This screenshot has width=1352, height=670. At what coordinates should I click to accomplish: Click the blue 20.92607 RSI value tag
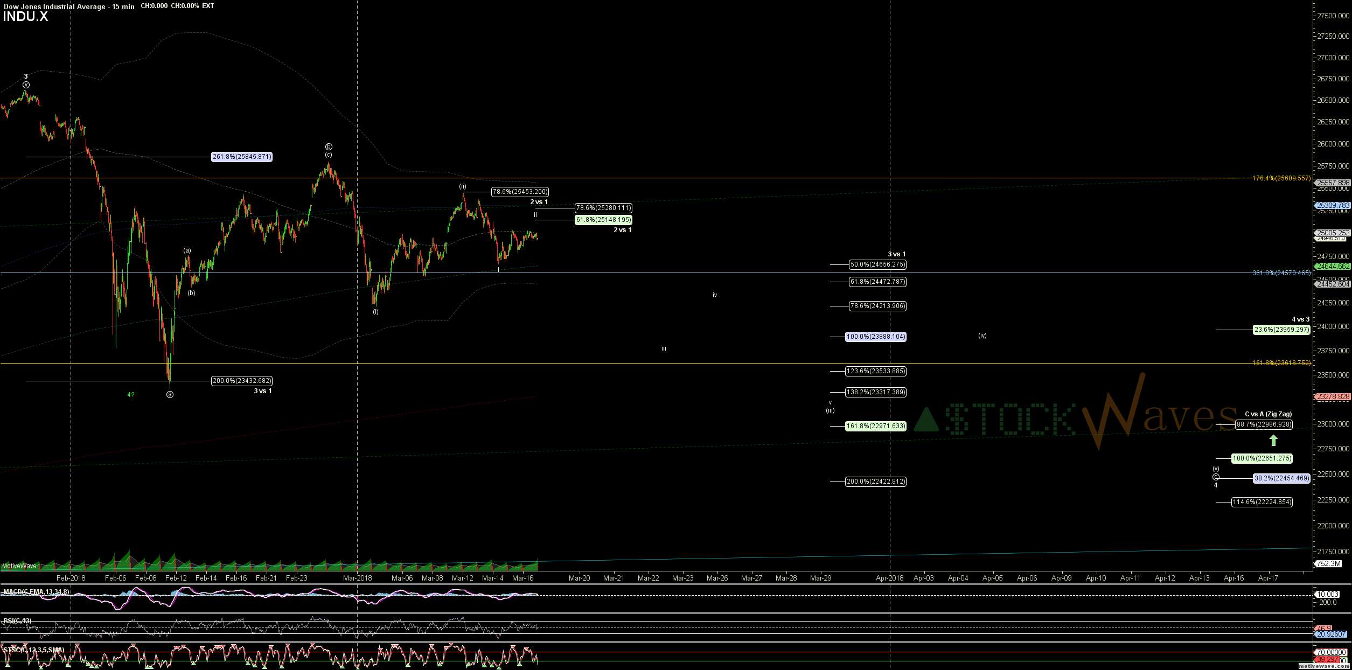pyautogui.click(x=1332, y=634)
